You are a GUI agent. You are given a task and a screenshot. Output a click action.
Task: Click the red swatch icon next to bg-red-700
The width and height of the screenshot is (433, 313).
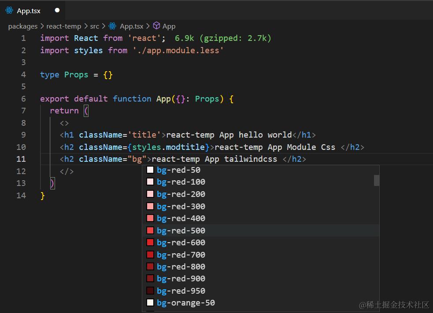149,255
